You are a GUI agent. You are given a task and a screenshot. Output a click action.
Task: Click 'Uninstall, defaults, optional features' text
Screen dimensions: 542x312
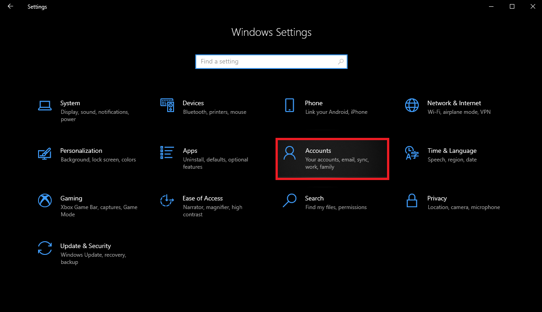[x=215, y=163]
